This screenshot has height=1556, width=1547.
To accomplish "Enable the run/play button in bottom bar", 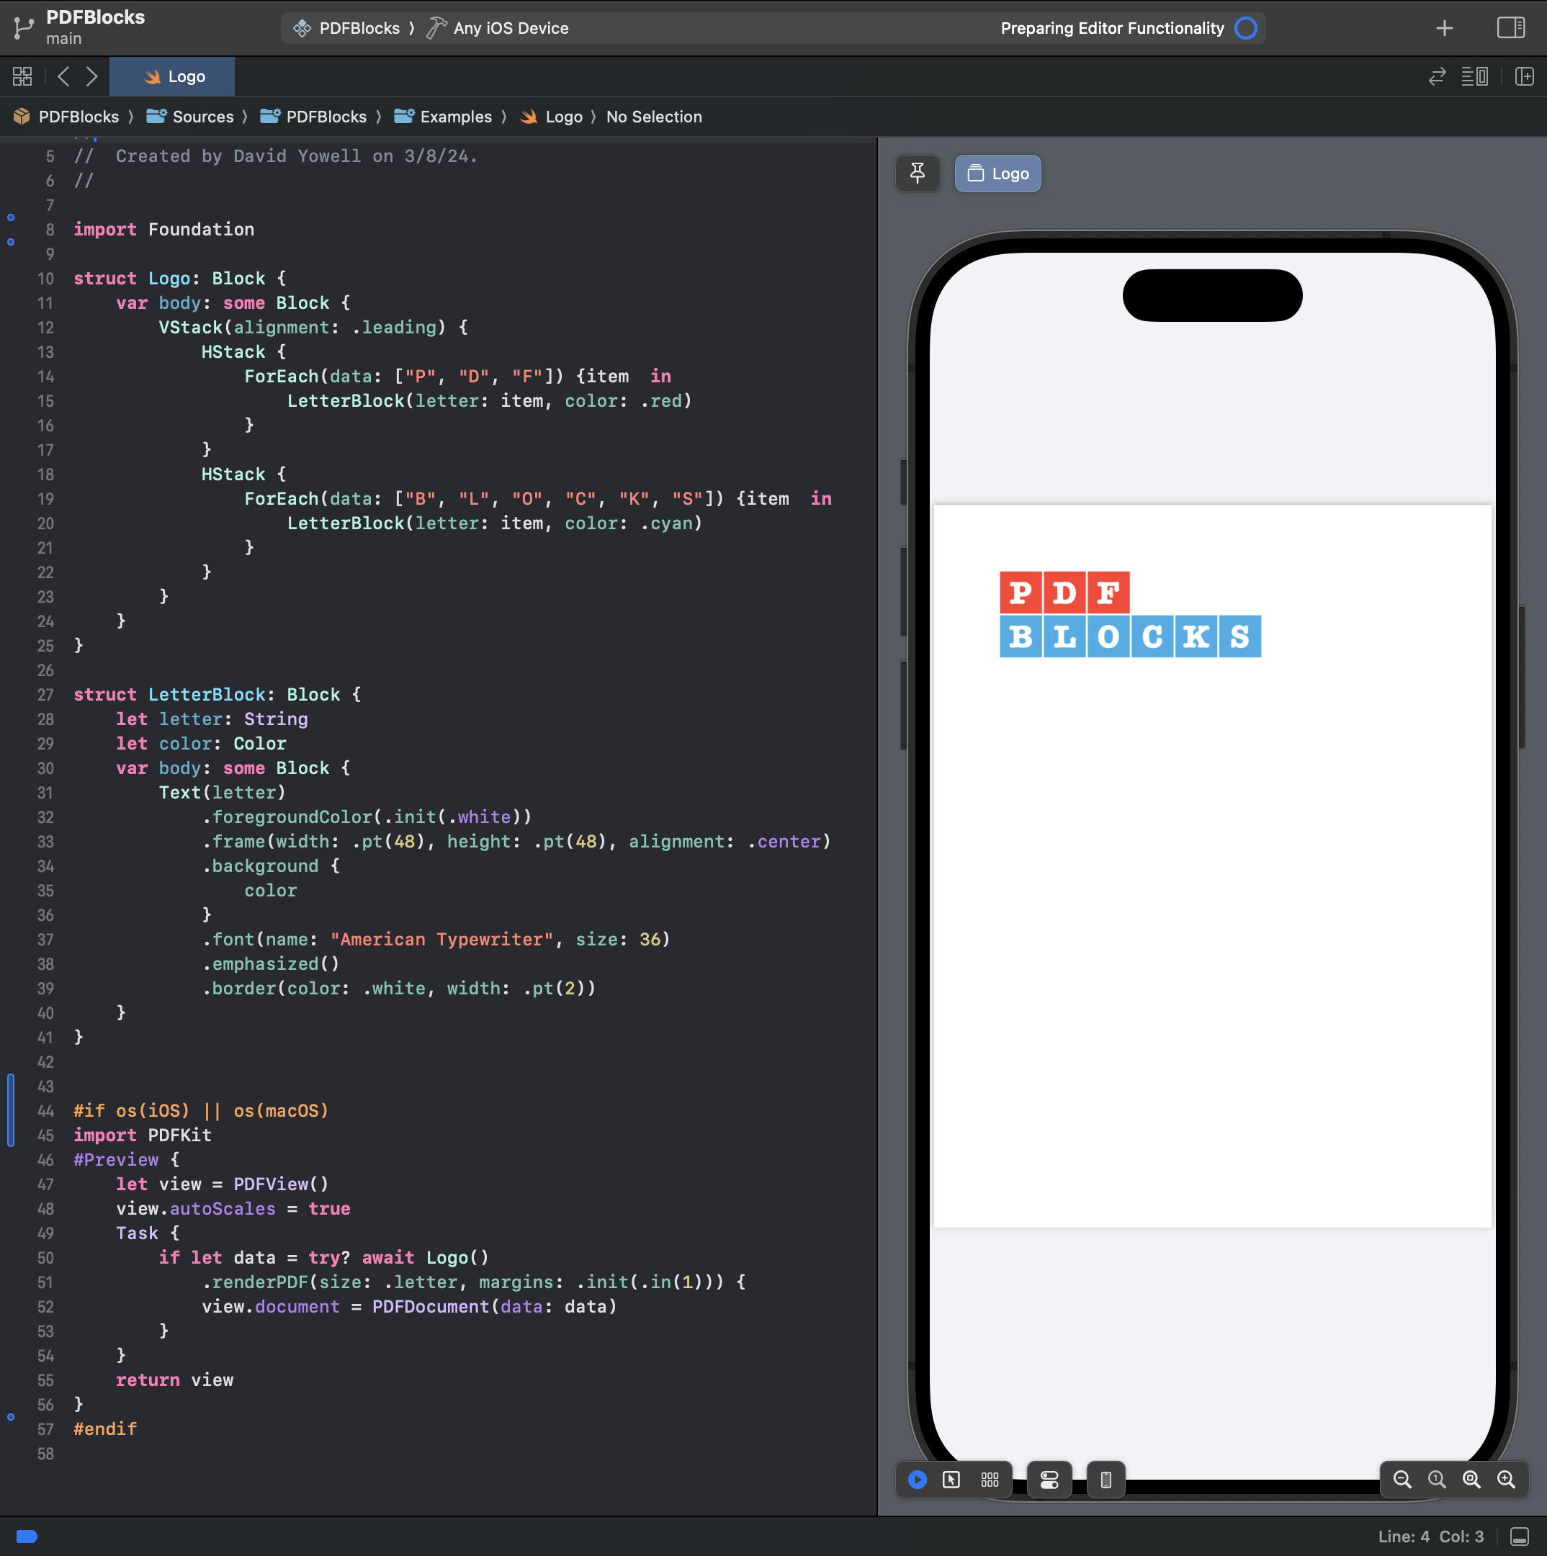I will pyautogui.click(x=920, y=1481).
